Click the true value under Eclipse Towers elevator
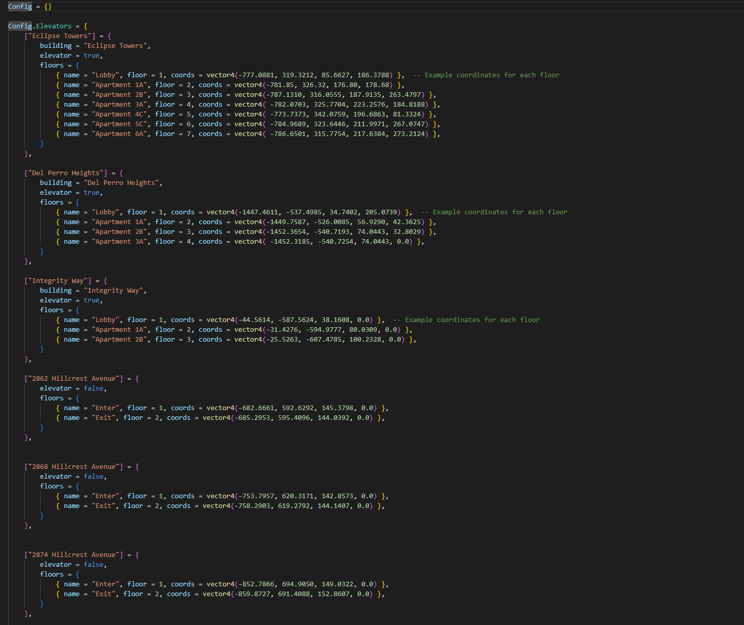Screen dimensions: 744x625 click(92, 55)
